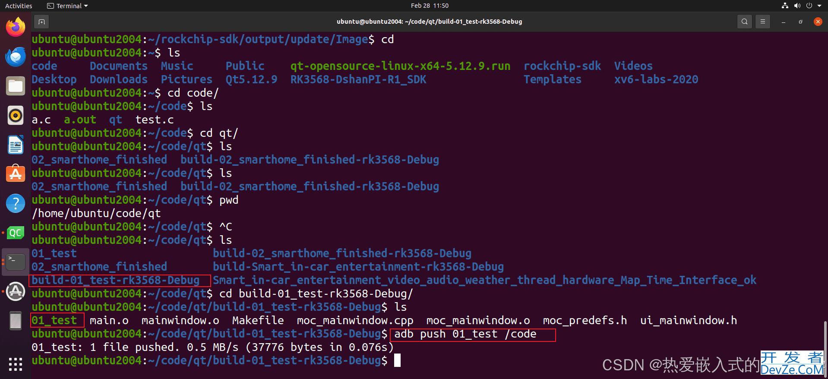The height and width of the screenshot is (379, 828).
Task: Open the terminal hamburger menu
Action: coord(763,22)
